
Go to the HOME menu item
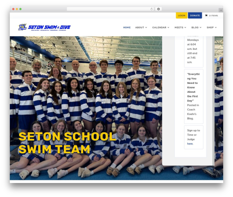(x=127, y=27)
